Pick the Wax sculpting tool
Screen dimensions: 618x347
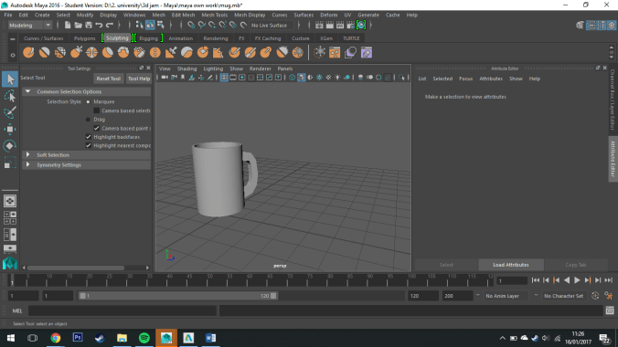coord(186,52)
